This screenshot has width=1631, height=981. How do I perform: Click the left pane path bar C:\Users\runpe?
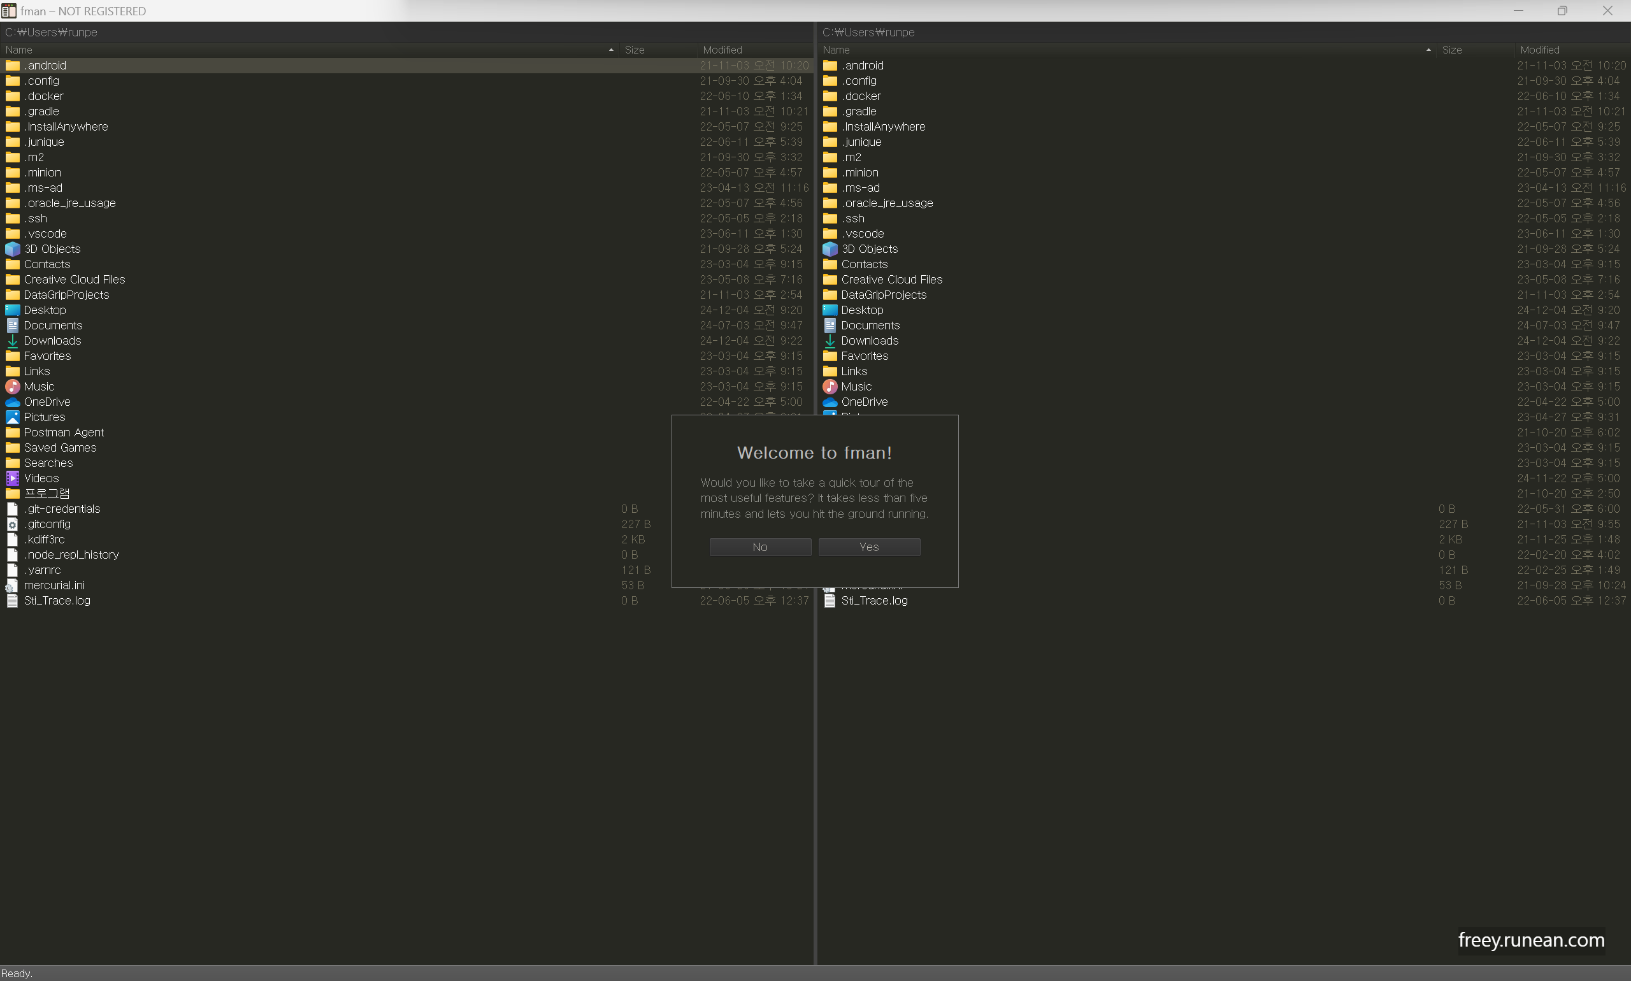point(51,32)
